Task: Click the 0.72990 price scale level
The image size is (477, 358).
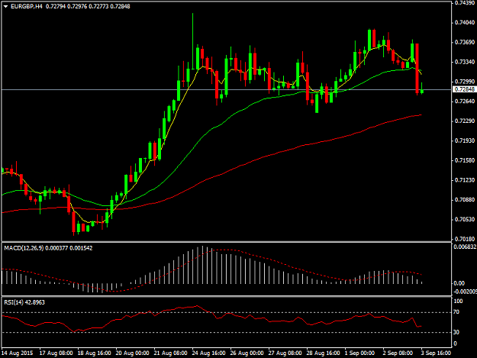Action: [x=465, y=82]
